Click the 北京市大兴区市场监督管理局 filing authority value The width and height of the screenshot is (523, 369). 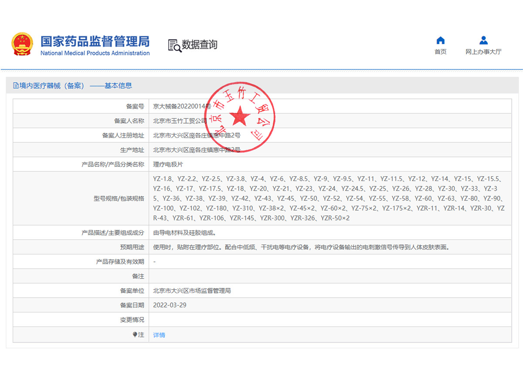[192, 290]
